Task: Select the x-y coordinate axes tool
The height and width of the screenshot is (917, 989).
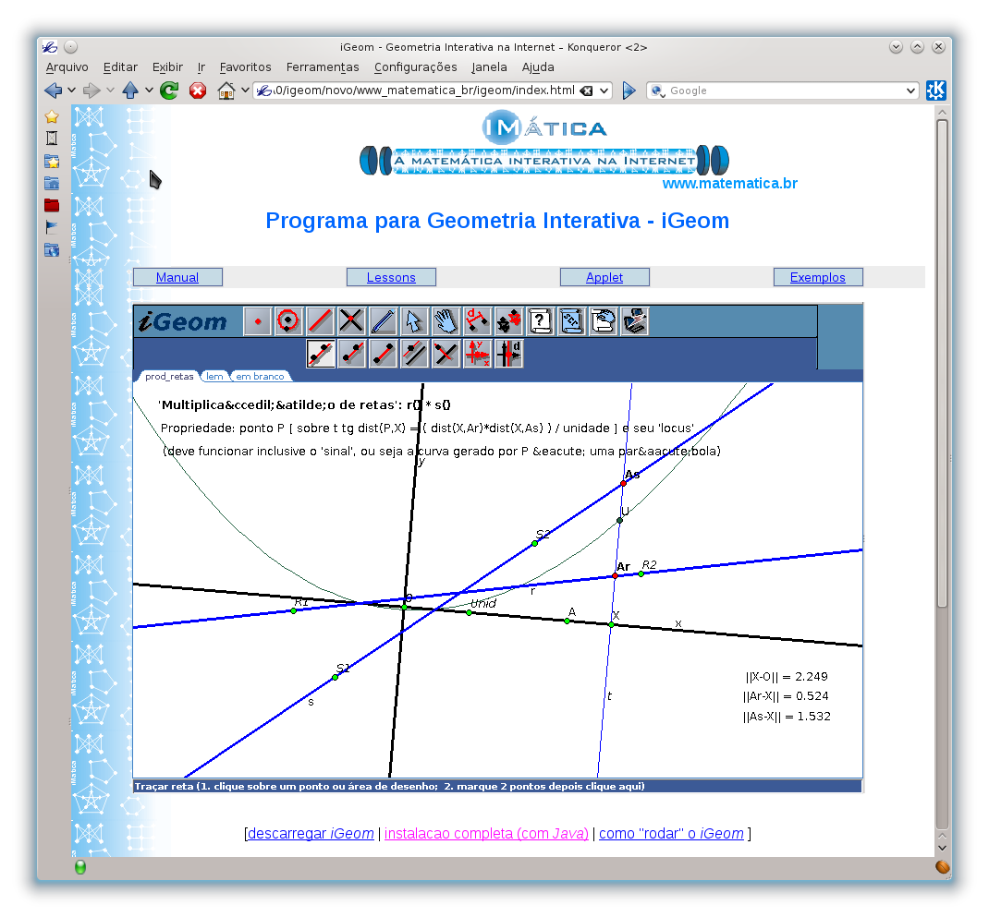Action: 477,353
